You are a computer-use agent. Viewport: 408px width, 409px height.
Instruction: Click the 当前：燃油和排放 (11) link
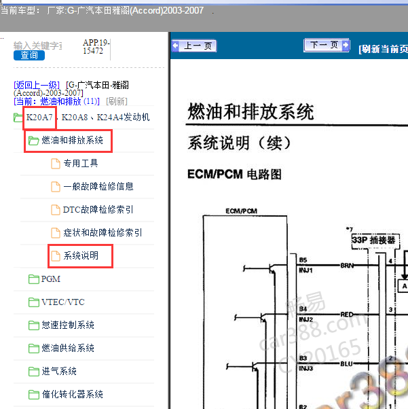(56, 101)
